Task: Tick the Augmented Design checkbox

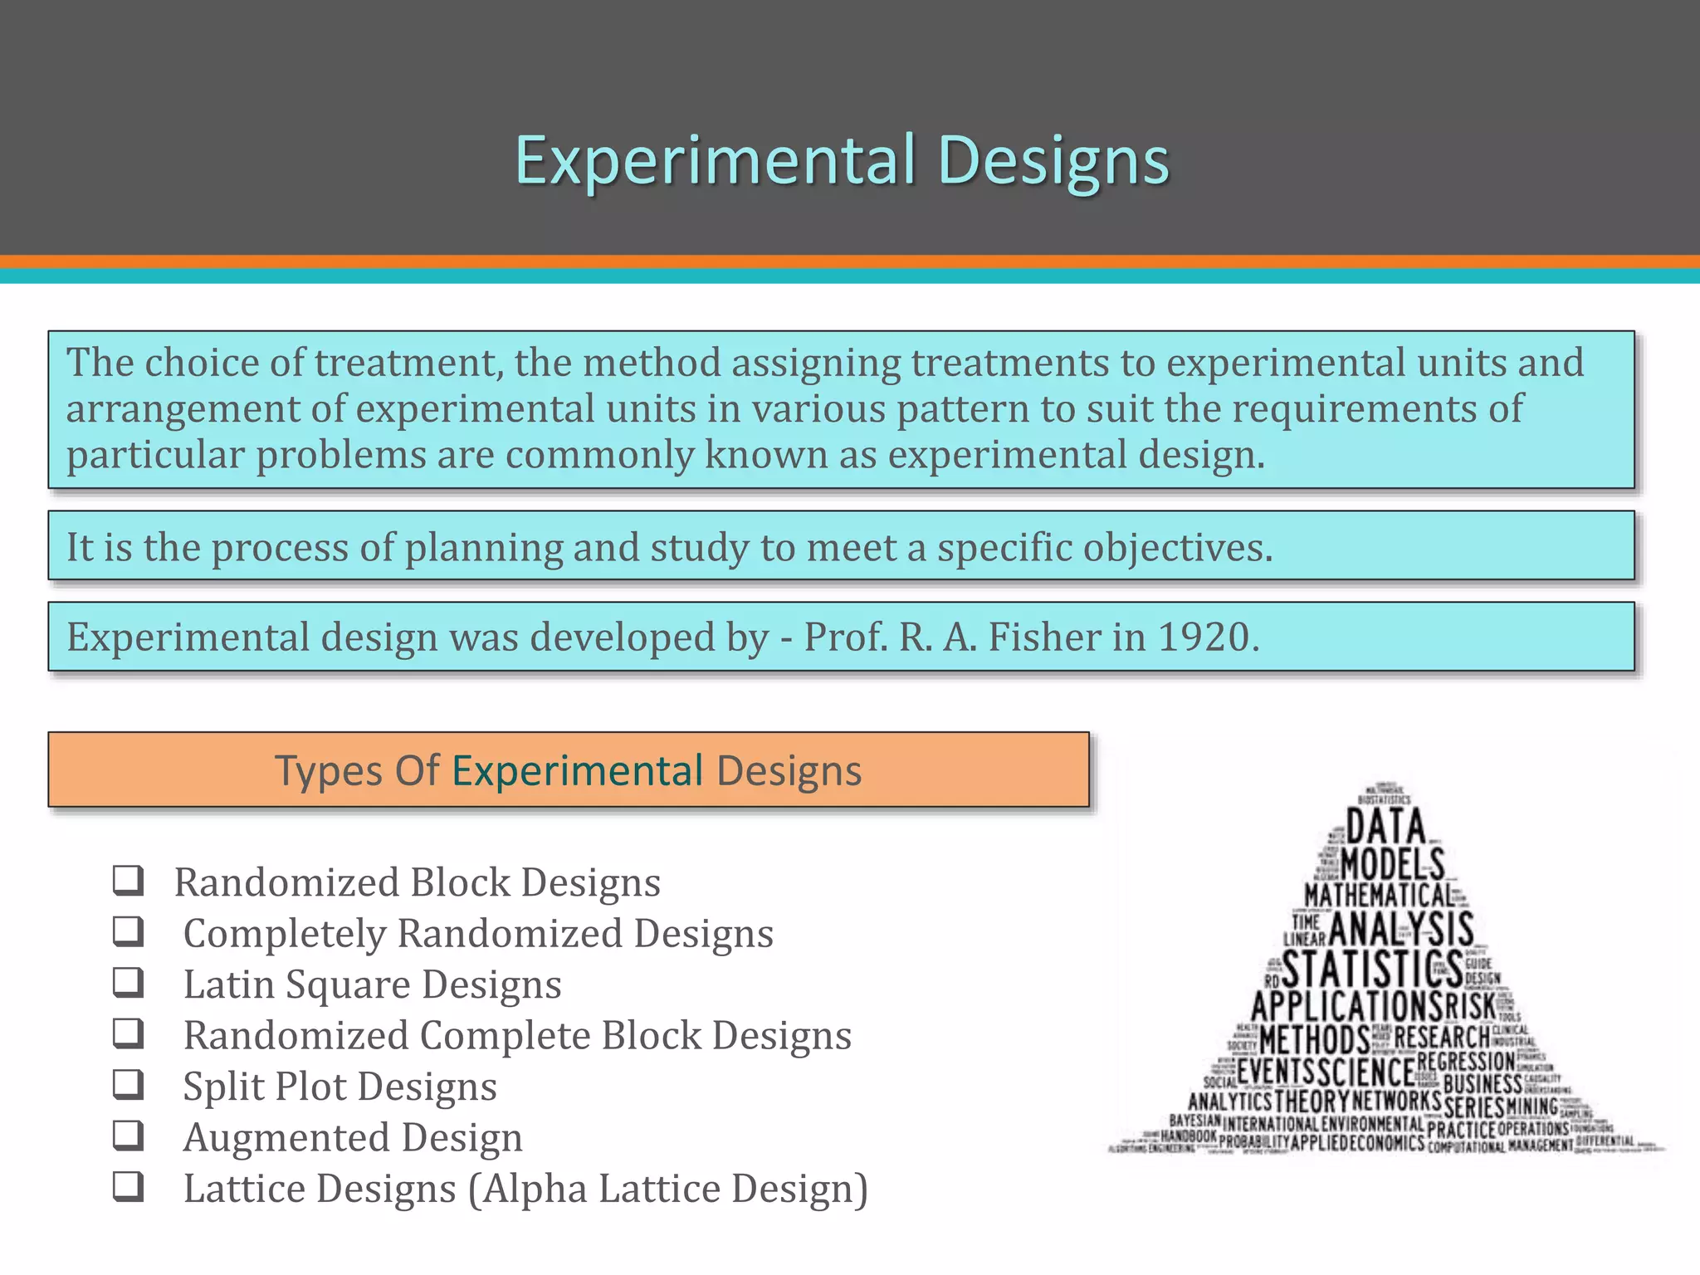Action: point(129,1136)
